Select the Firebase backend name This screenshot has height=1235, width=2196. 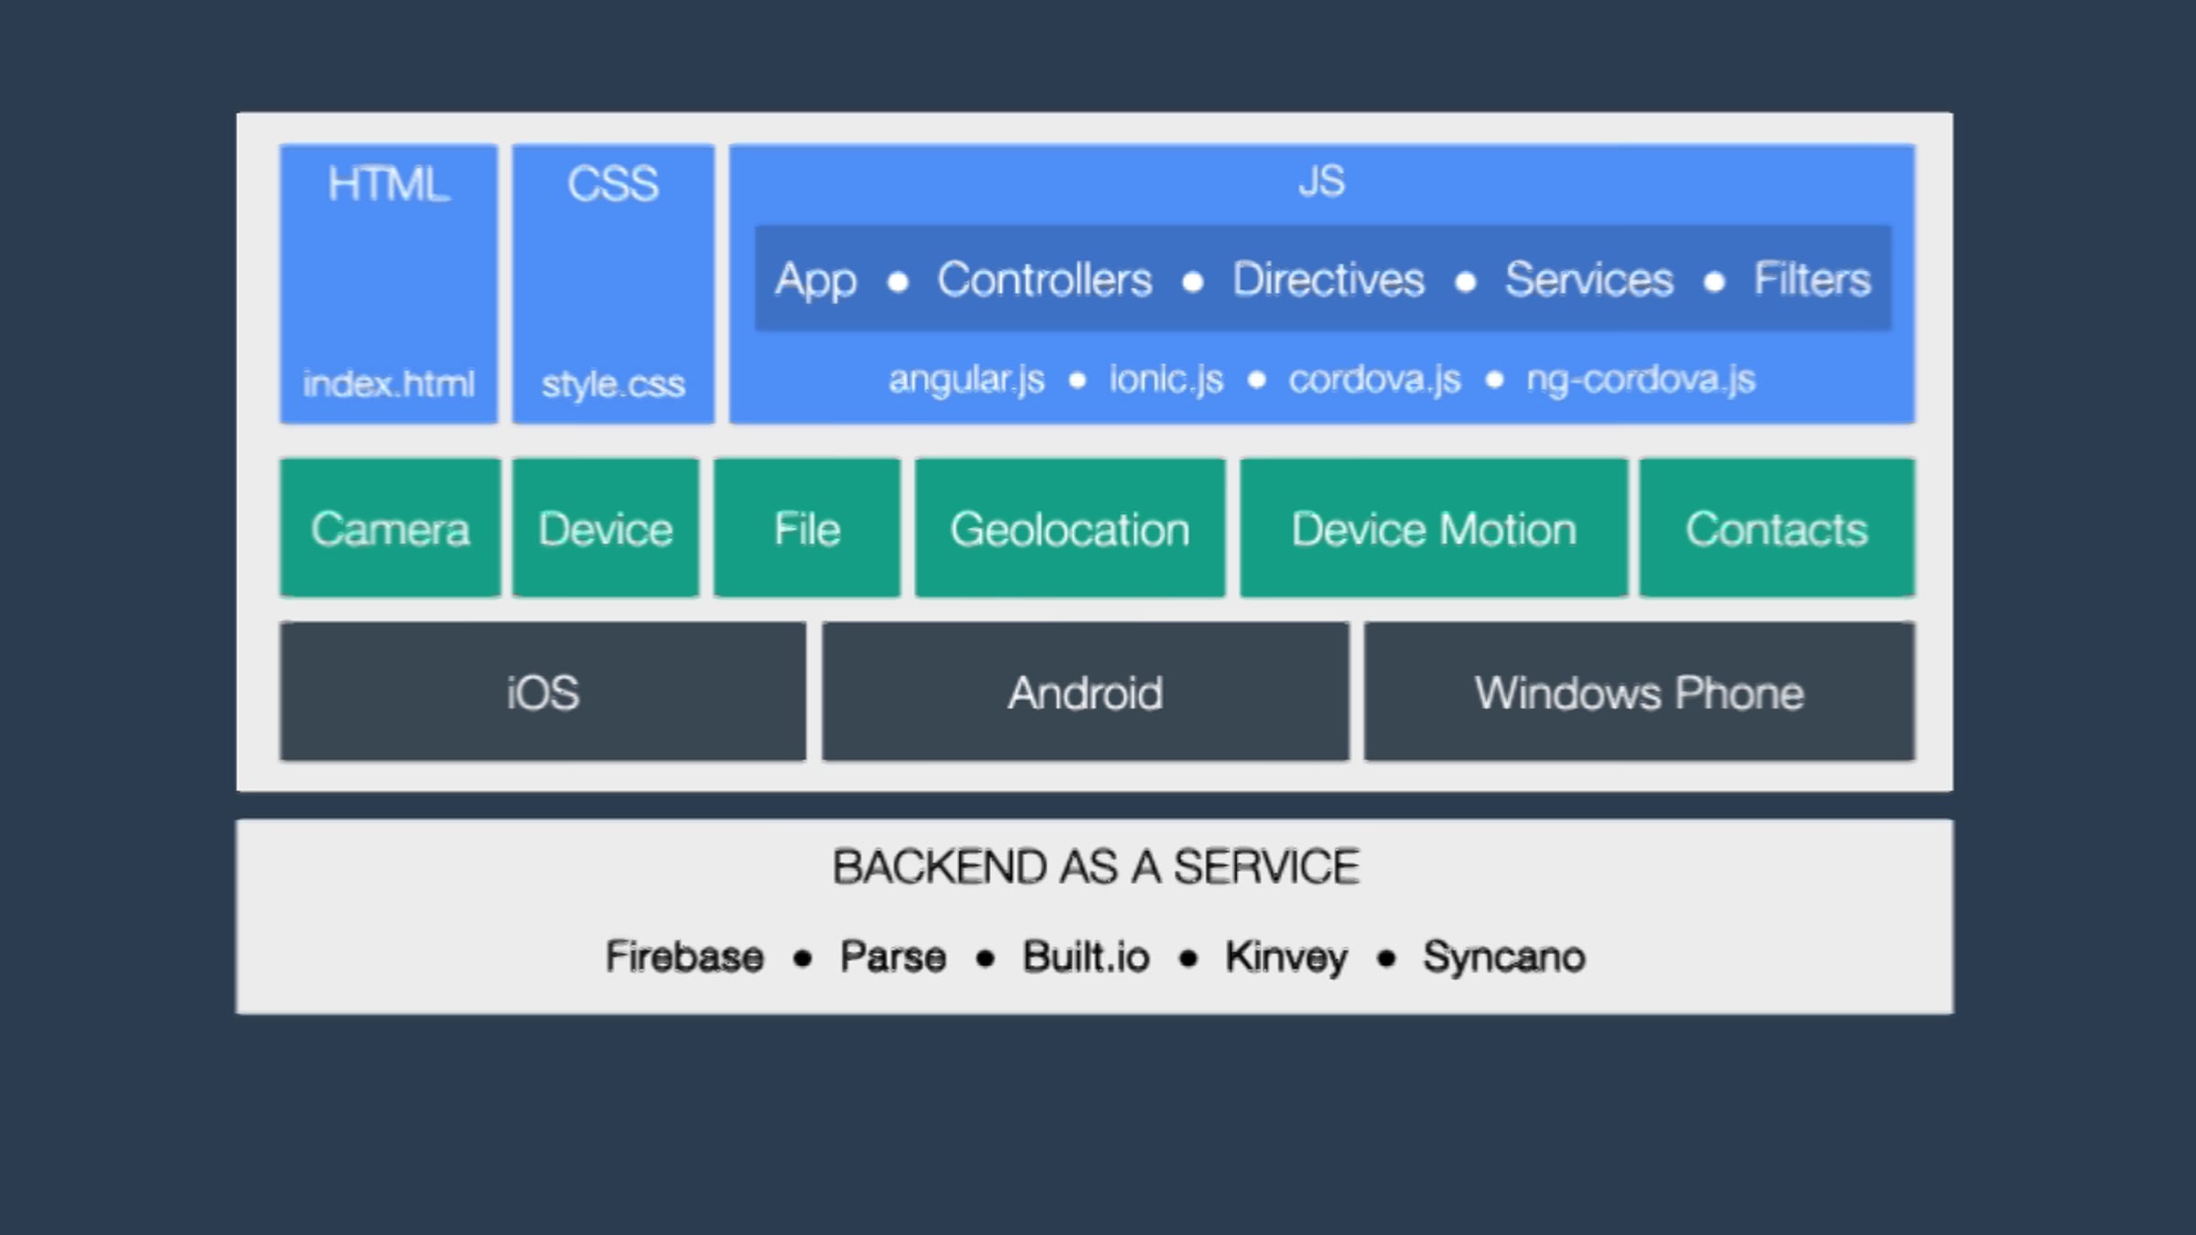684,957
